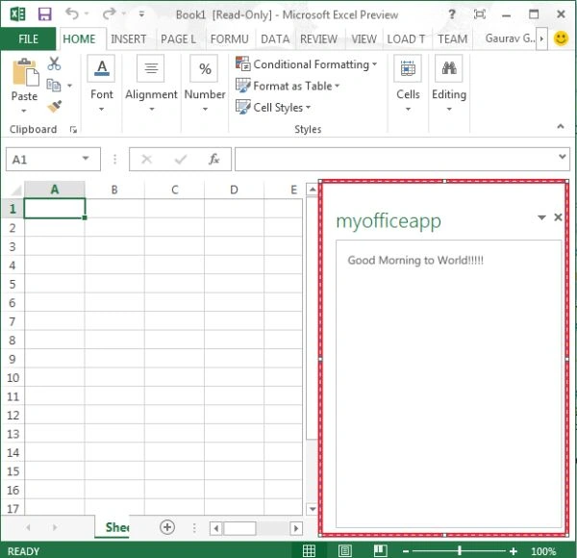Click the Enter checkmark formula bar icon

pos(181,160)
